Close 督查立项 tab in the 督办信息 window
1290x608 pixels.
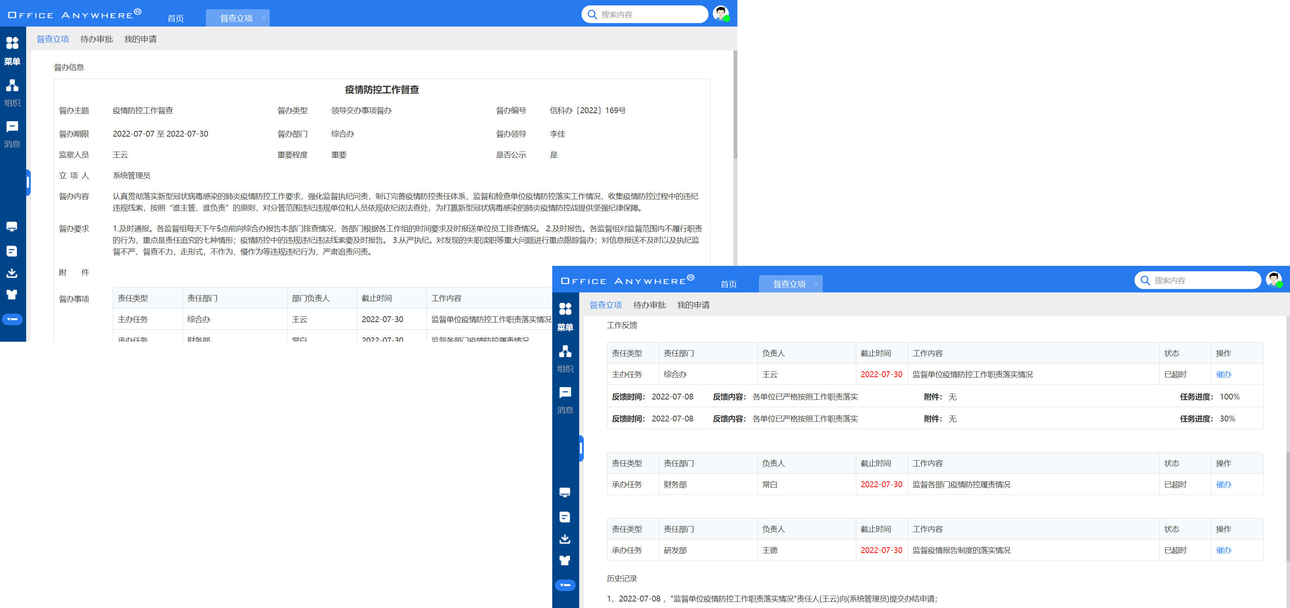click(x=263, y=18)
